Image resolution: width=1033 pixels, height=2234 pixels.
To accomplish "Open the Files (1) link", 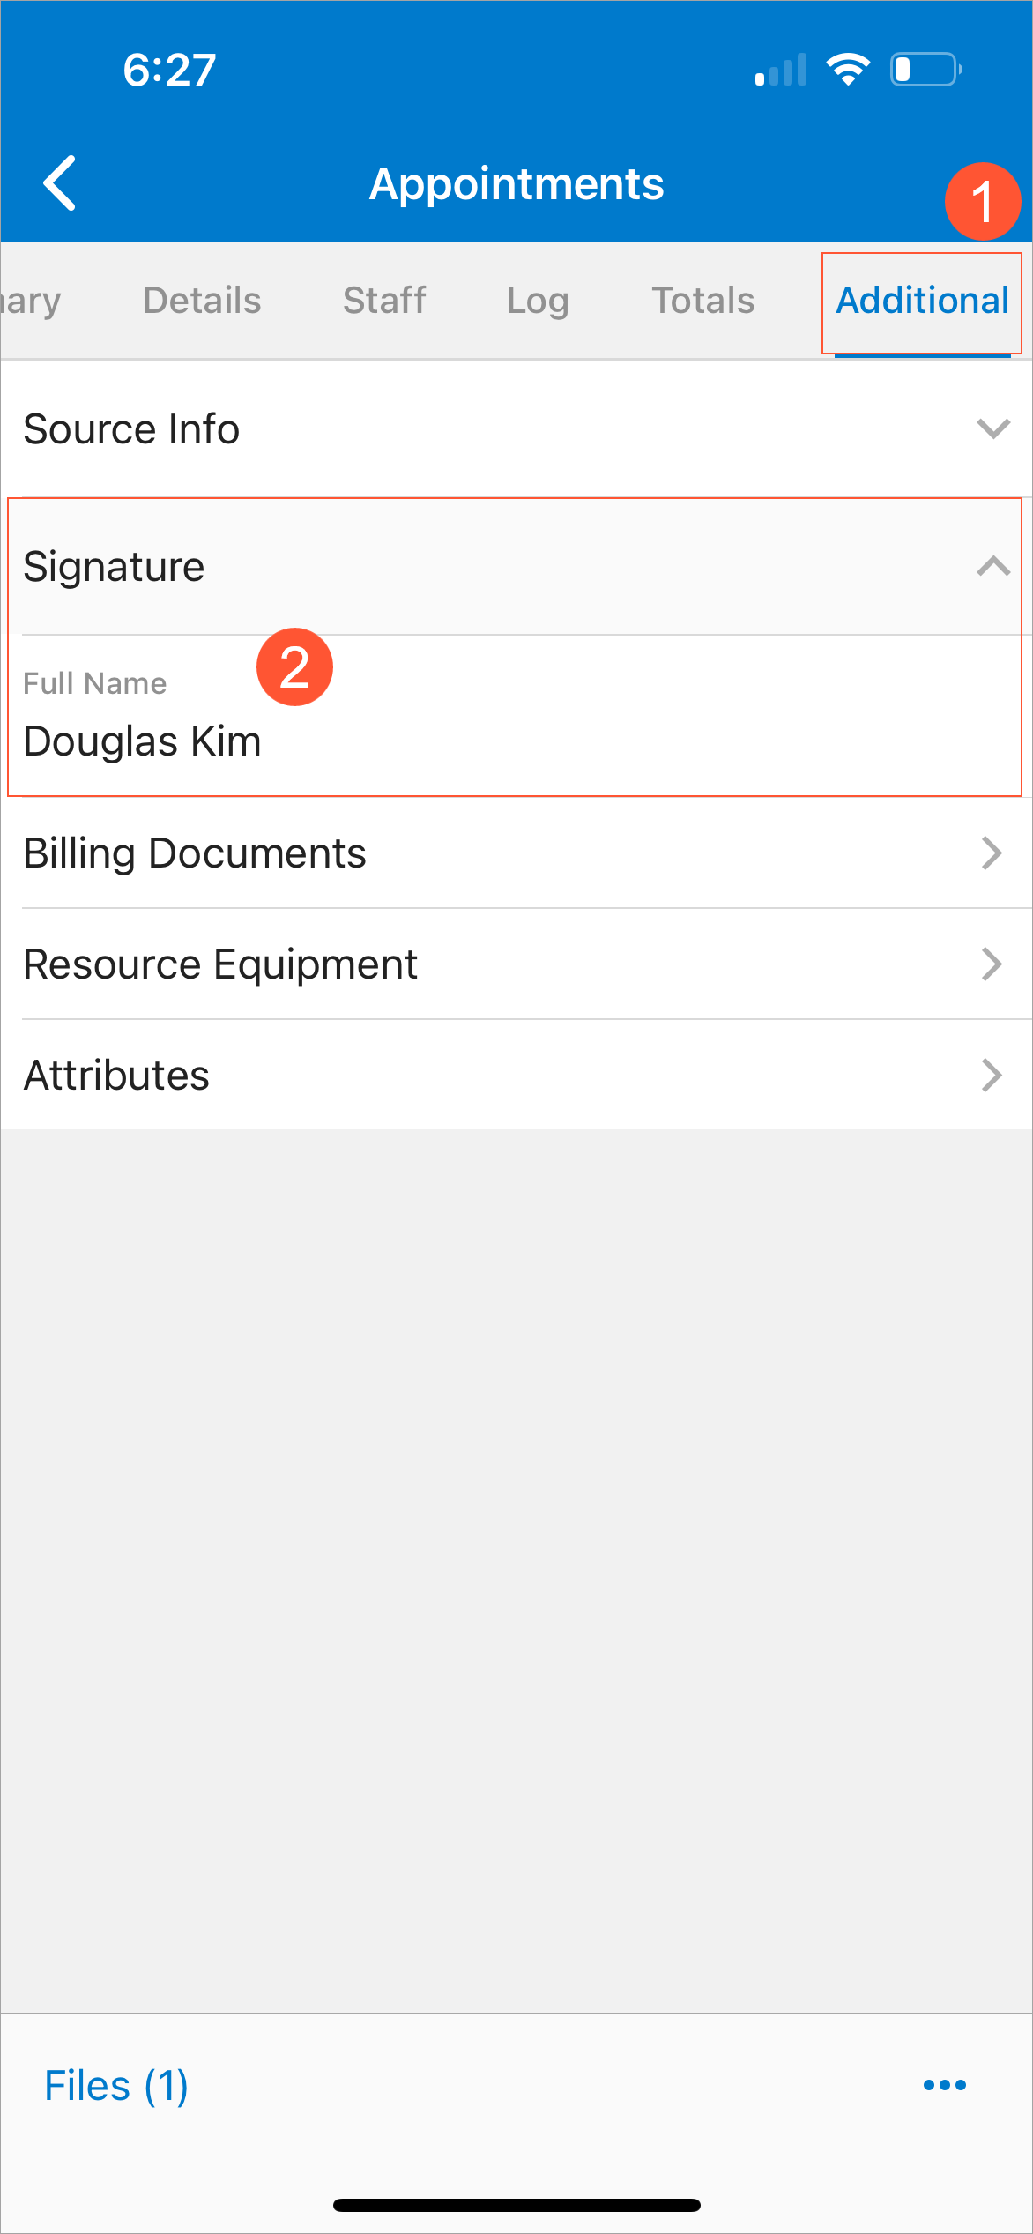I will click(x=116, y=2086).
